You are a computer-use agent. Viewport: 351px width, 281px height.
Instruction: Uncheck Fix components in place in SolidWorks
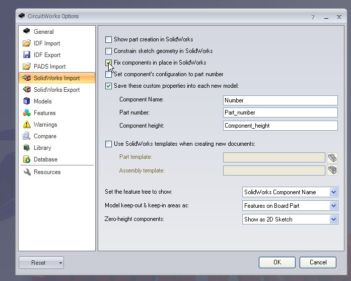tap(108, 63)
